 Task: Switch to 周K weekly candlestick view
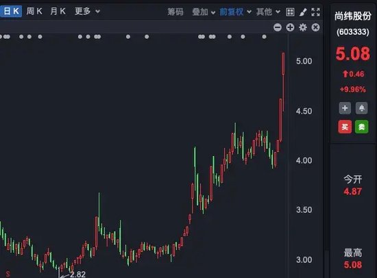pyautogui.click(x=34, y=11)
